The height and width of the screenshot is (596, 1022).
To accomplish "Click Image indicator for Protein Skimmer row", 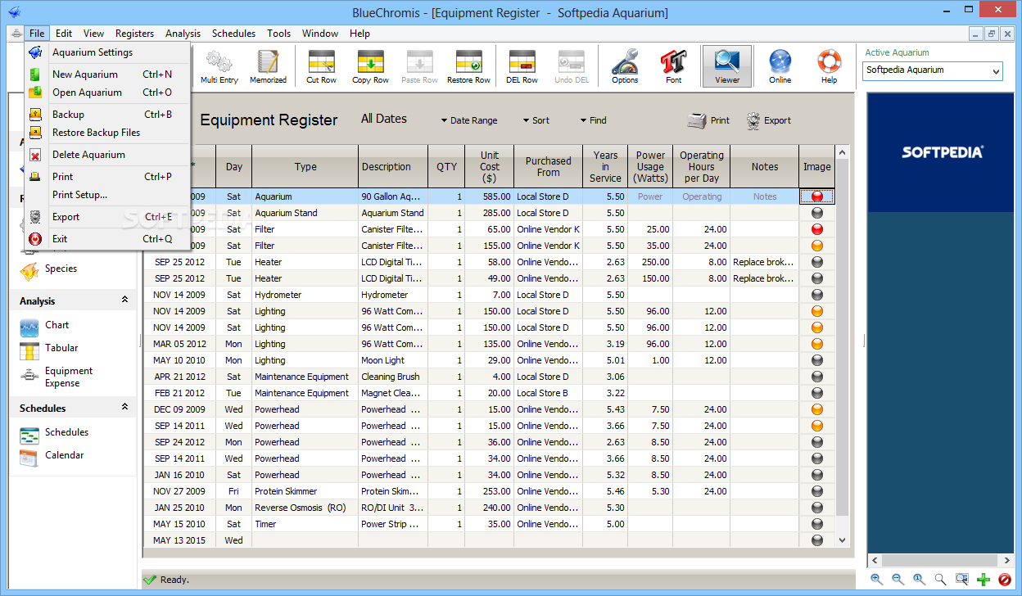I will (816, 491).
